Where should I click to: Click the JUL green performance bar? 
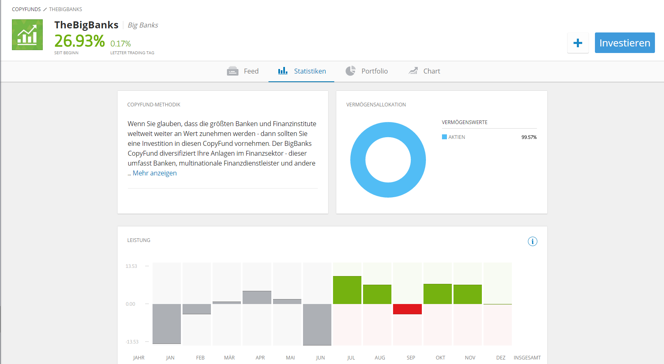[x=347, y=290]
